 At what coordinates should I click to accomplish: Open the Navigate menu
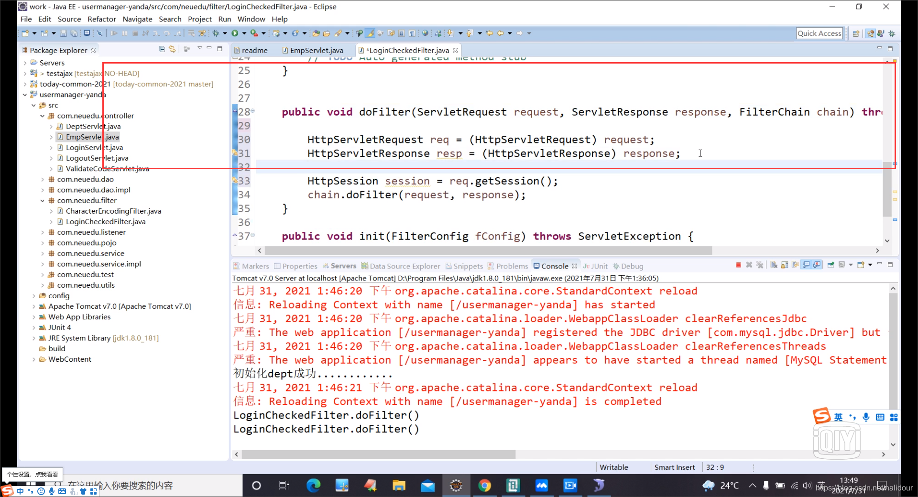(137, 19)
